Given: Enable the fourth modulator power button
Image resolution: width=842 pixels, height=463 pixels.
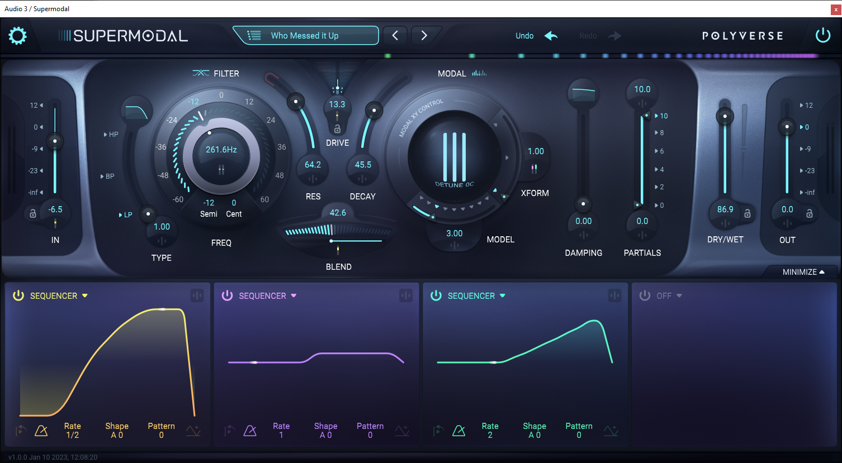Looking at the screenshot, I should click(645, 295).
